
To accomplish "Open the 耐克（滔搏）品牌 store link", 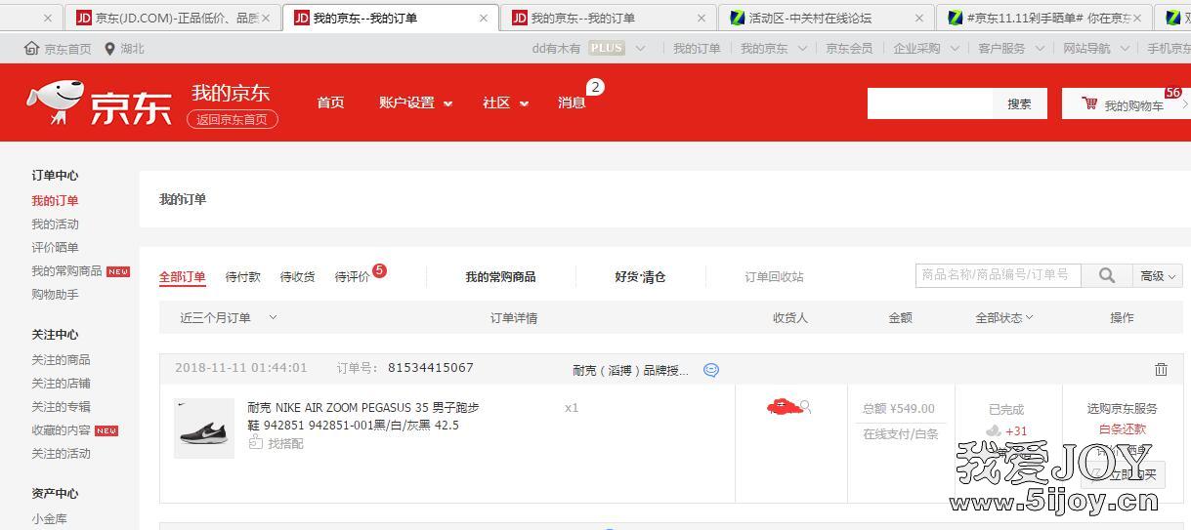I will [x=630, y=370].
